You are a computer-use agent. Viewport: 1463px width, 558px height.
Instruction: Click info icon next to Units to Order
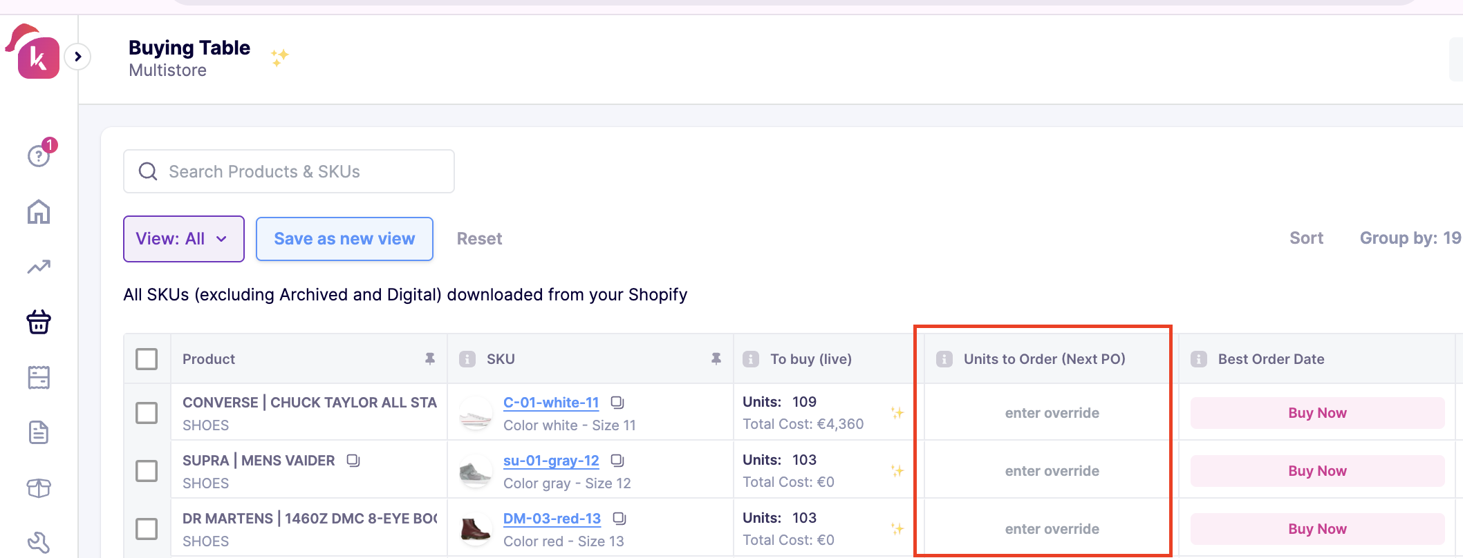click(x=944, y=359)
